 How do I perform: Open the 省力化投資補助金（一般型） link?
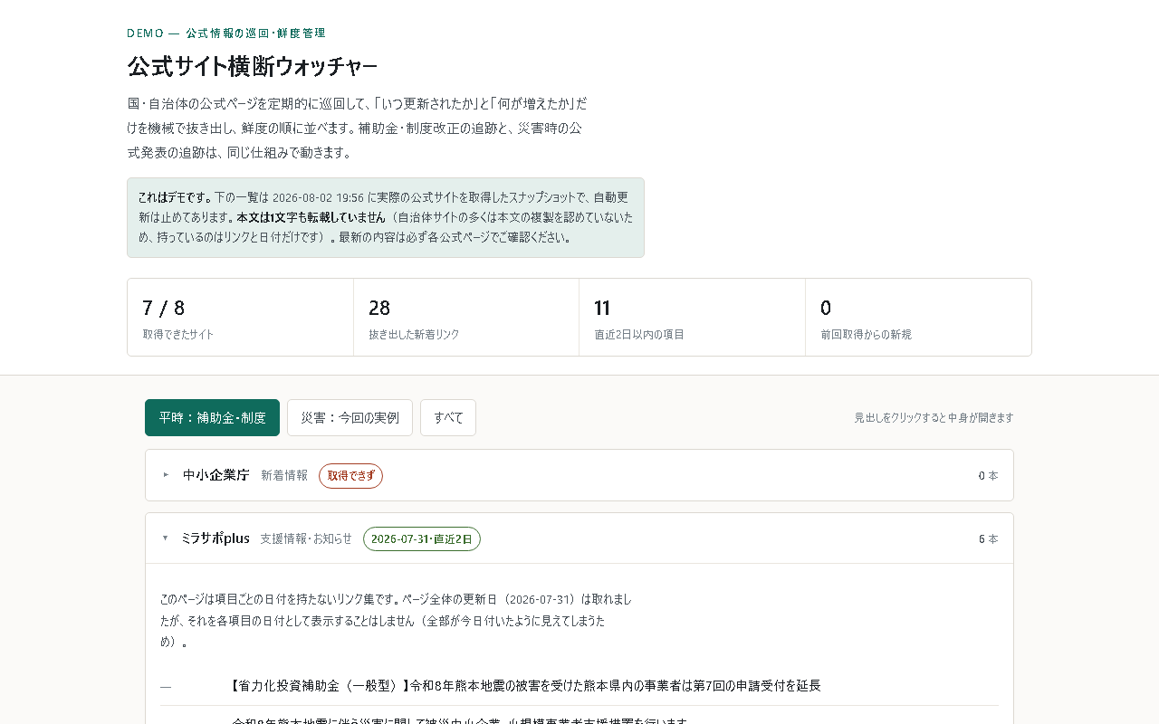tap(526, 686)
